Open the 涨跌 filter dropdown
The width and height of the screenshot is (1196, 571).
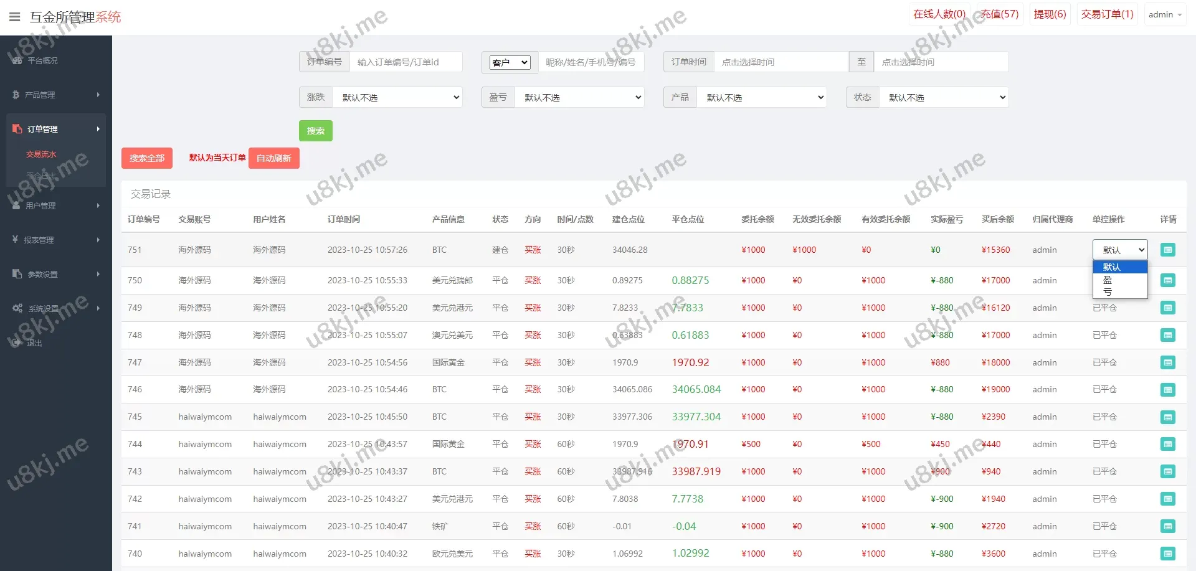(397, 97)
